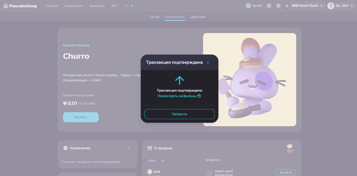Click the pancake pan icon in For Sale header
This screenshot has width=357, height=176.
pyautogui.click(x=291, y=148)
